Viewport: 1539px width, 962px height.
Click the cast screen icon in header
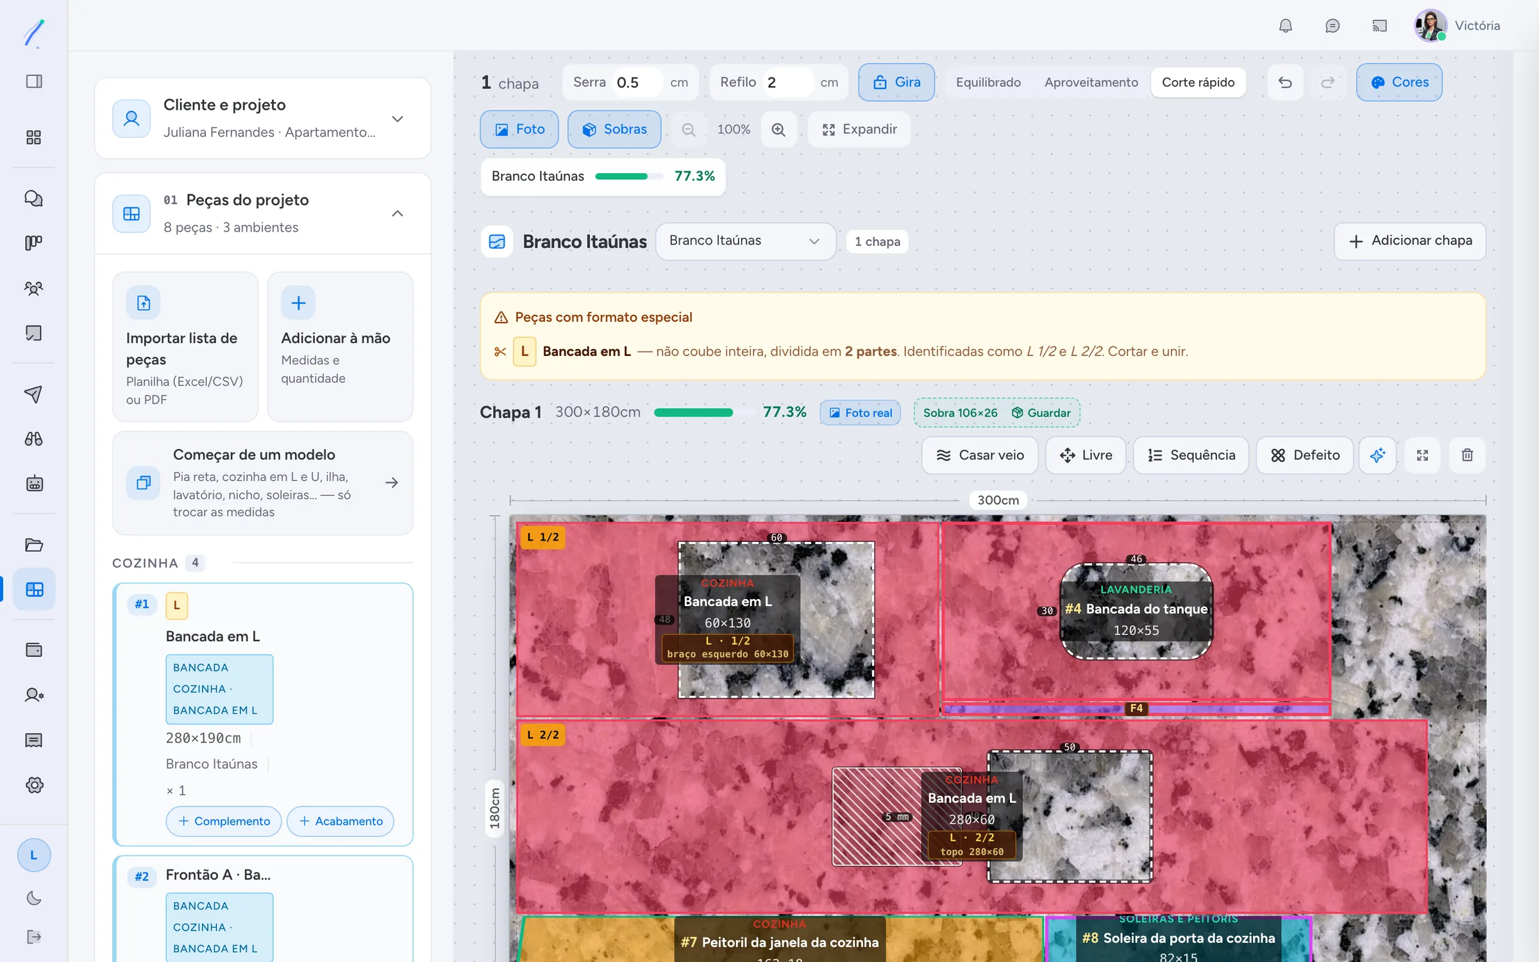pos(1379,26)
